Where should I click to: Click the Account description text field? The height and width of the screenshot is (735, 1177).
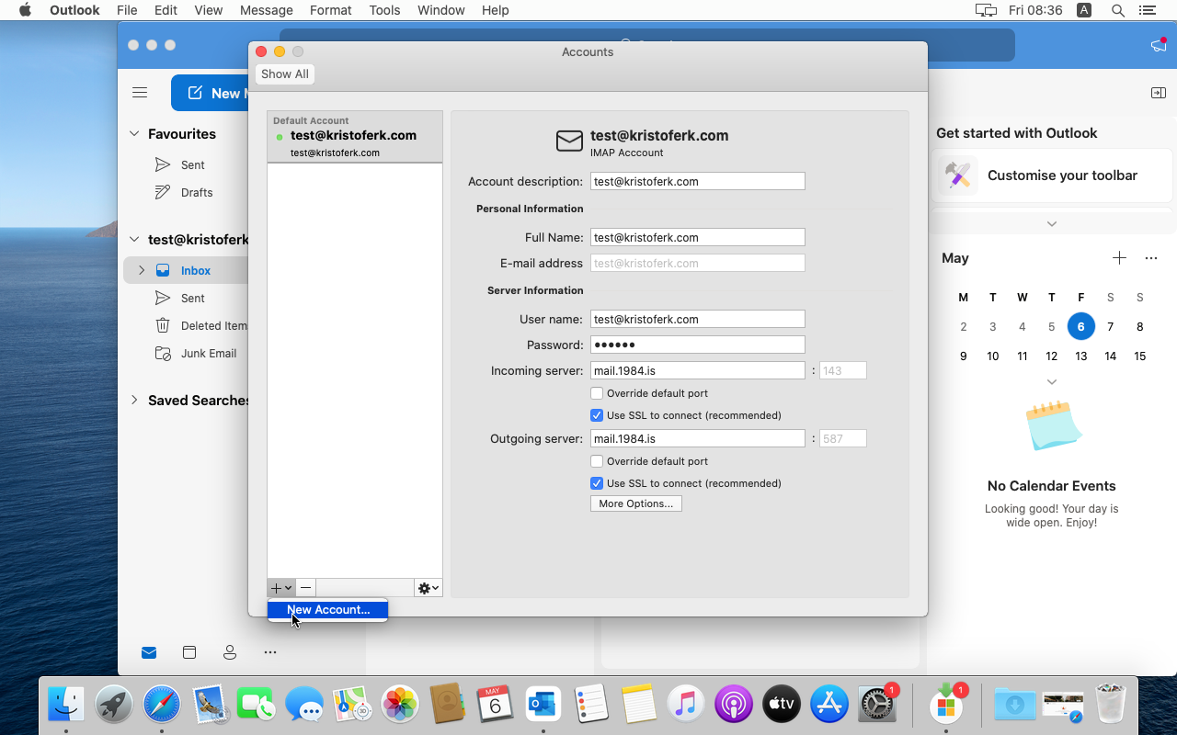pyautogui.click(x=697, y=181)
